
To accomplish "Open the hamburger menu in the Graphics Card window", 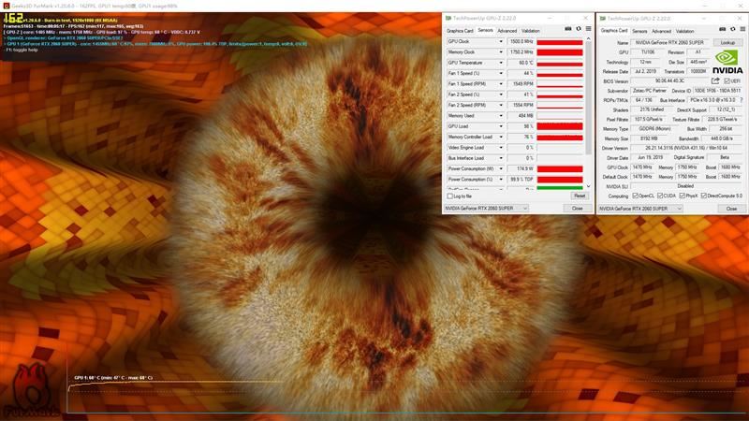I will pos(742,30).
